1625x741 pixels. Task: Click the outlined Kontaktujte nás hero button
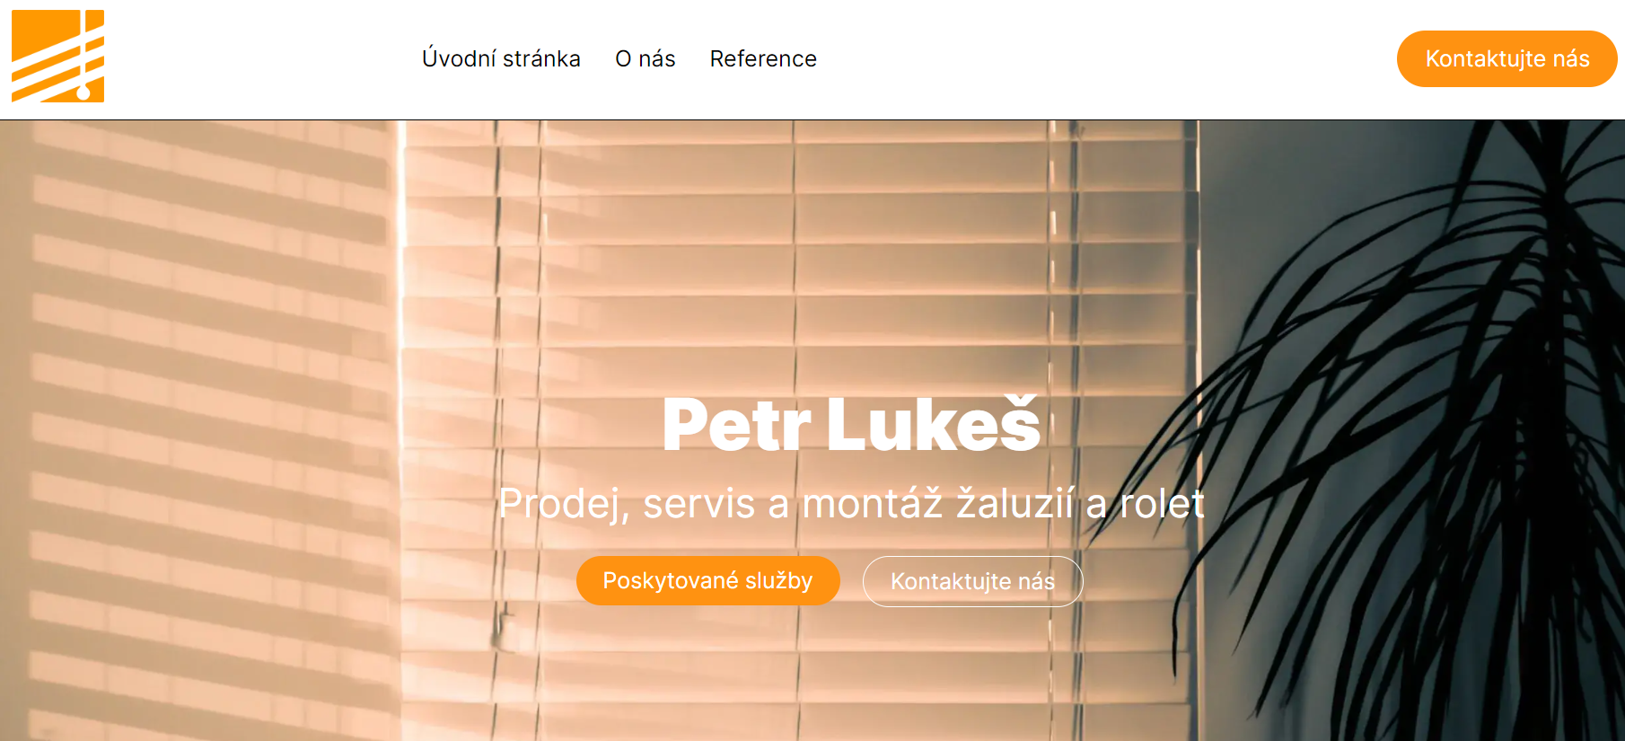pyautogui.click(x=972, y=581)
